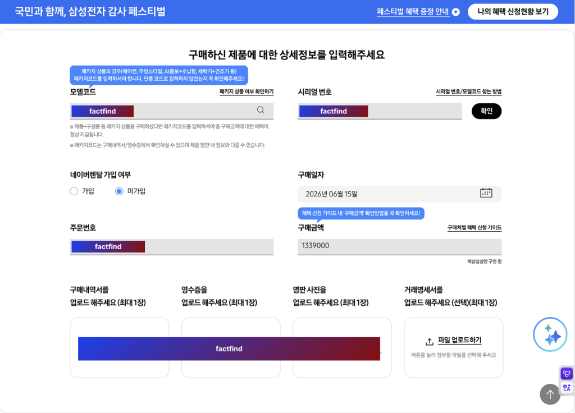Click the 시리얼 번호 input field
The height and width of the screenshot is (413, 575).
pos(380,111)
